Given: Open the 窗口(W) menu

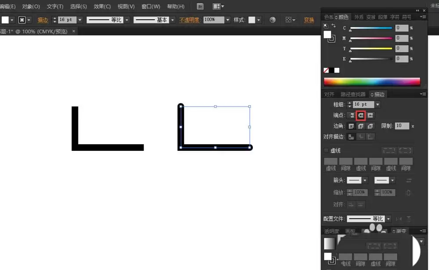Looking at the screenshot, I should (151, 7).
